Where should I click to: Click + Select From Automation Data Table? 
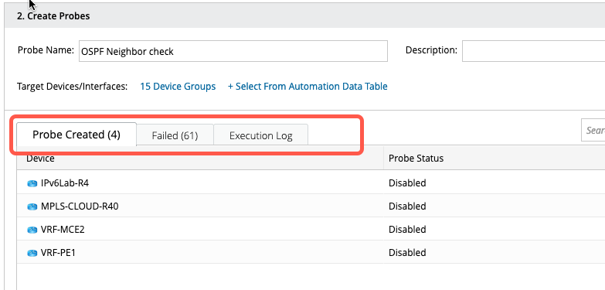(308, 86)
